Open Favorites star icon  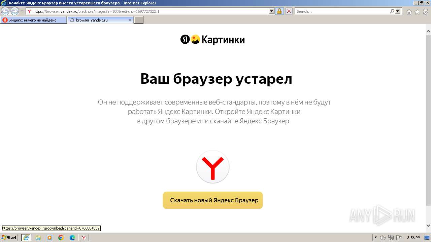[417, 12]
